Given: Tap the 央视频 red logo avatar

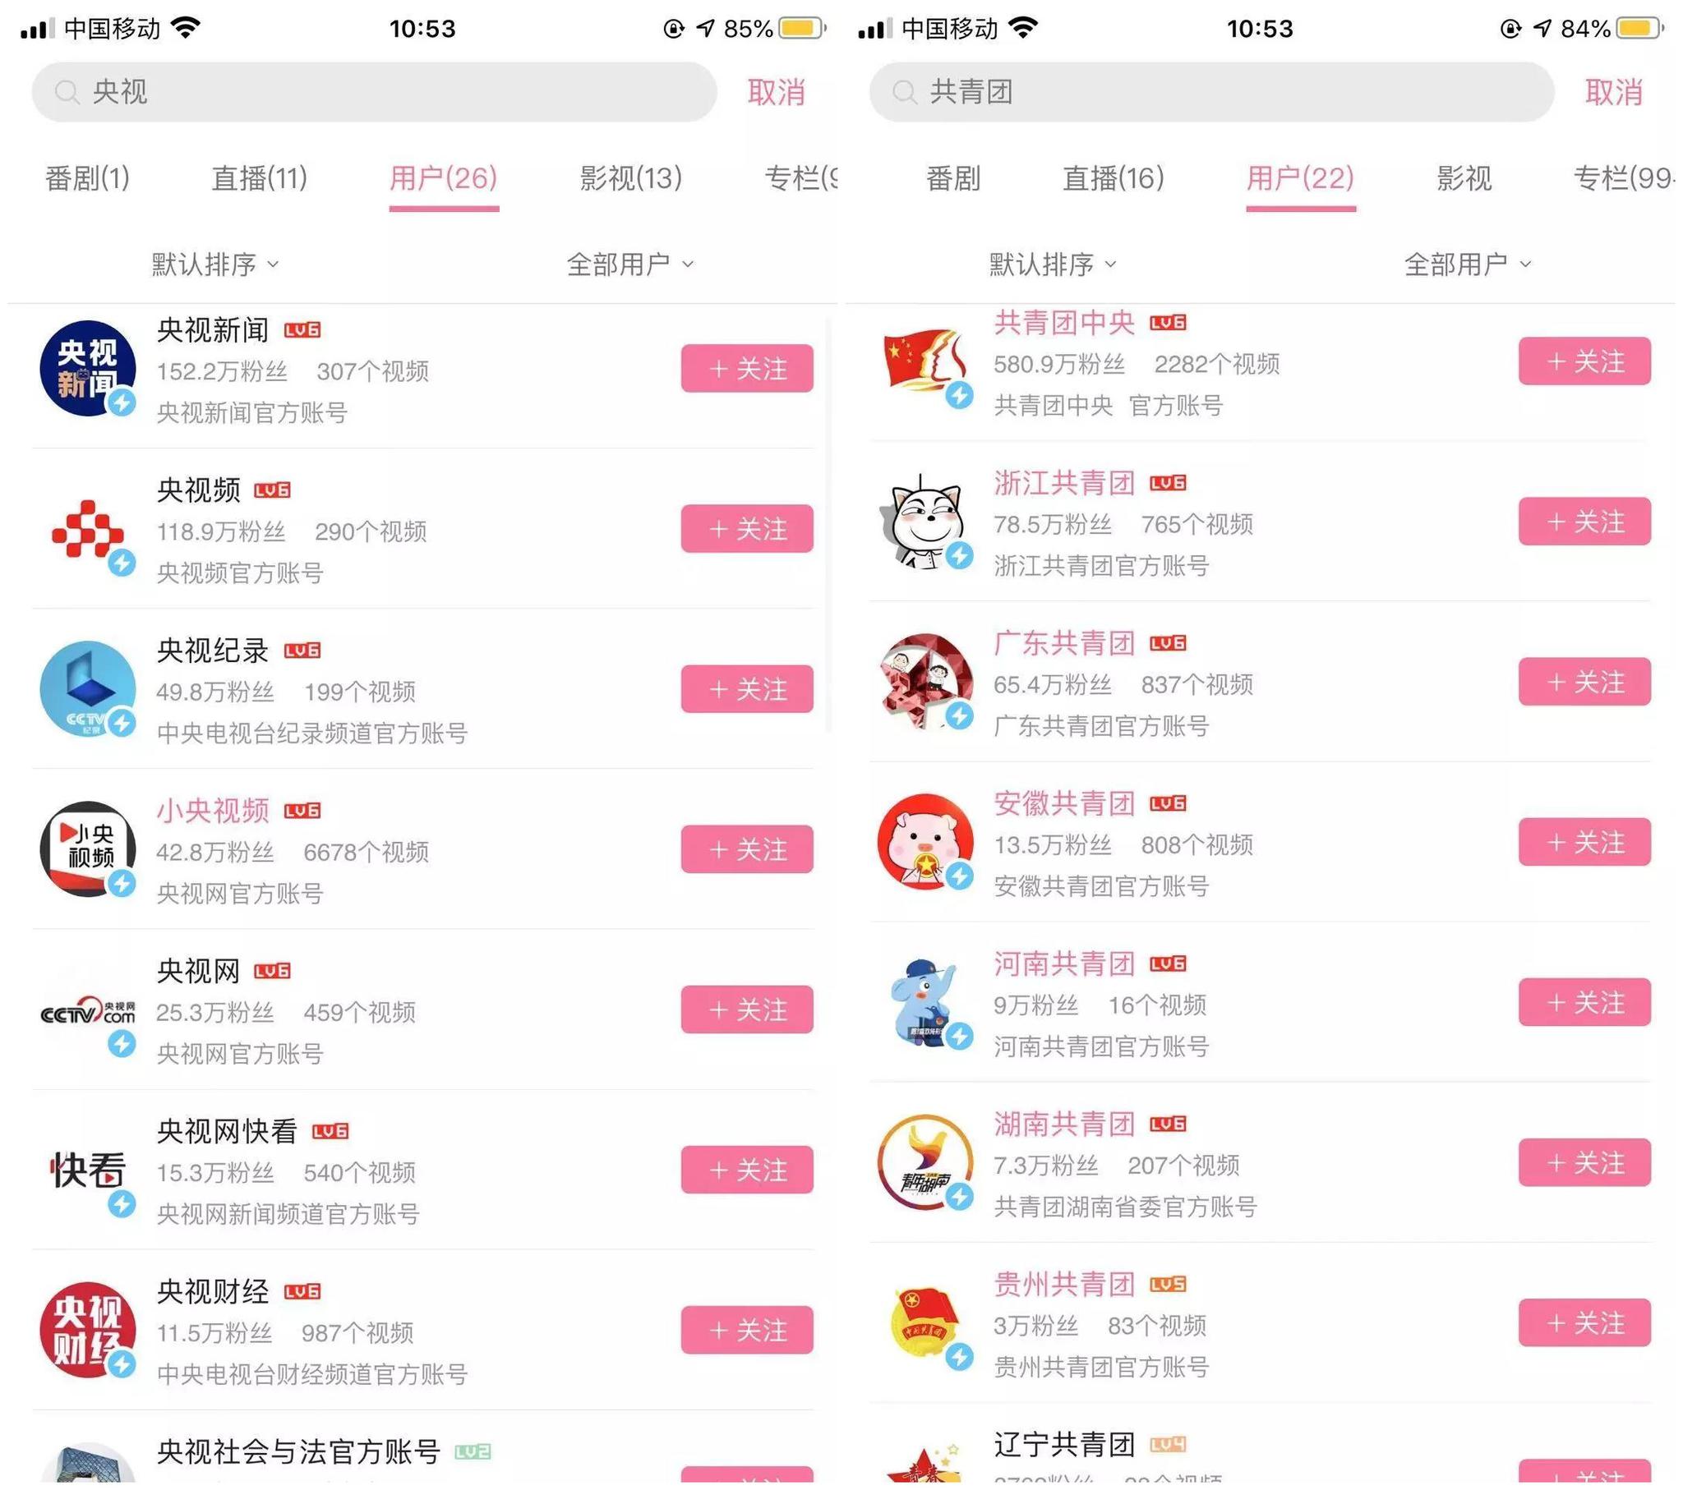Looking at the screenshot, I should (88, 528).
